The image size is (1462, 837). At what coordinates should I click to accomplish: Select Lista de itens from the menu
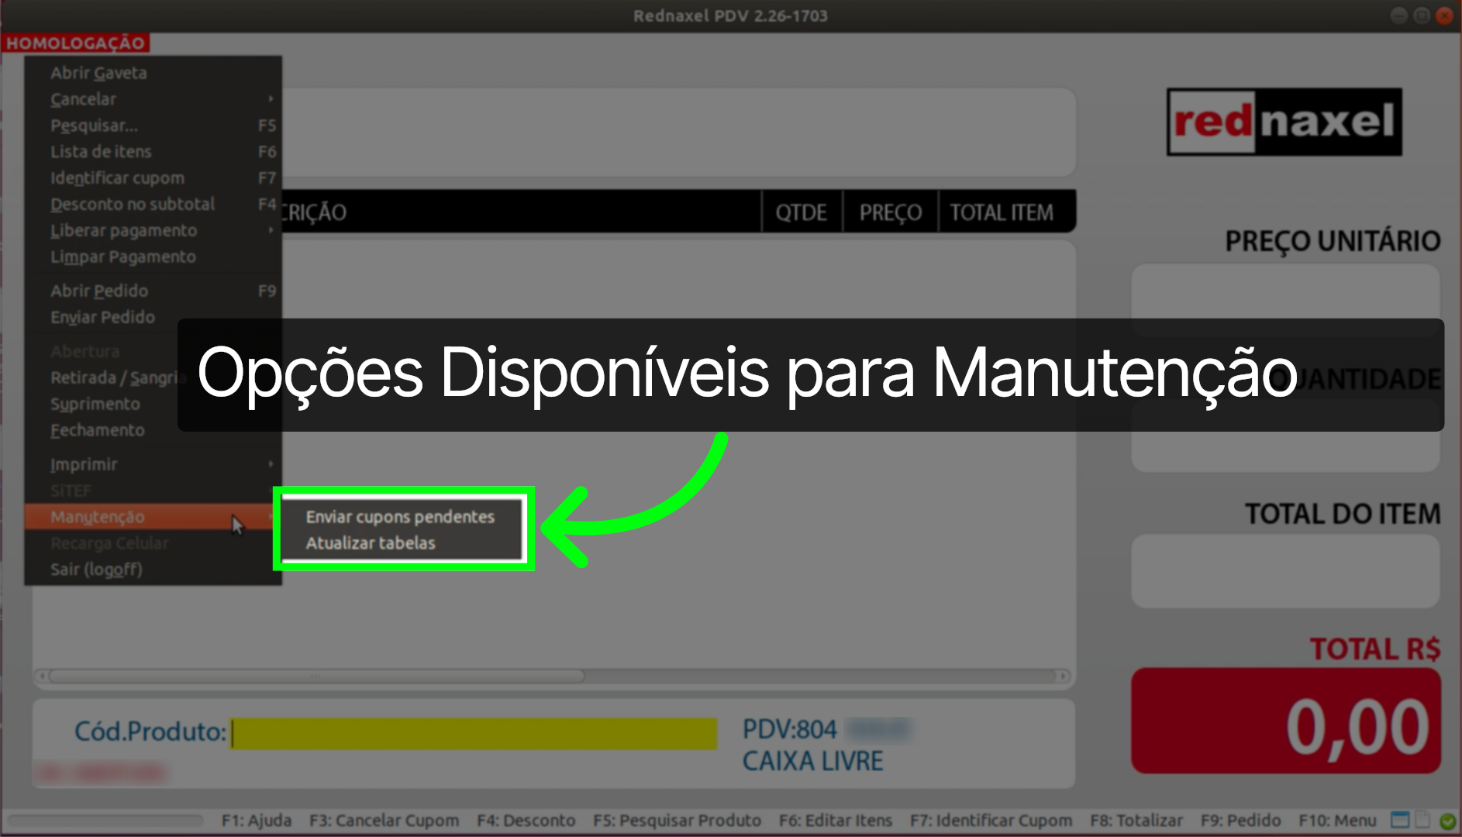click(101, 151)
